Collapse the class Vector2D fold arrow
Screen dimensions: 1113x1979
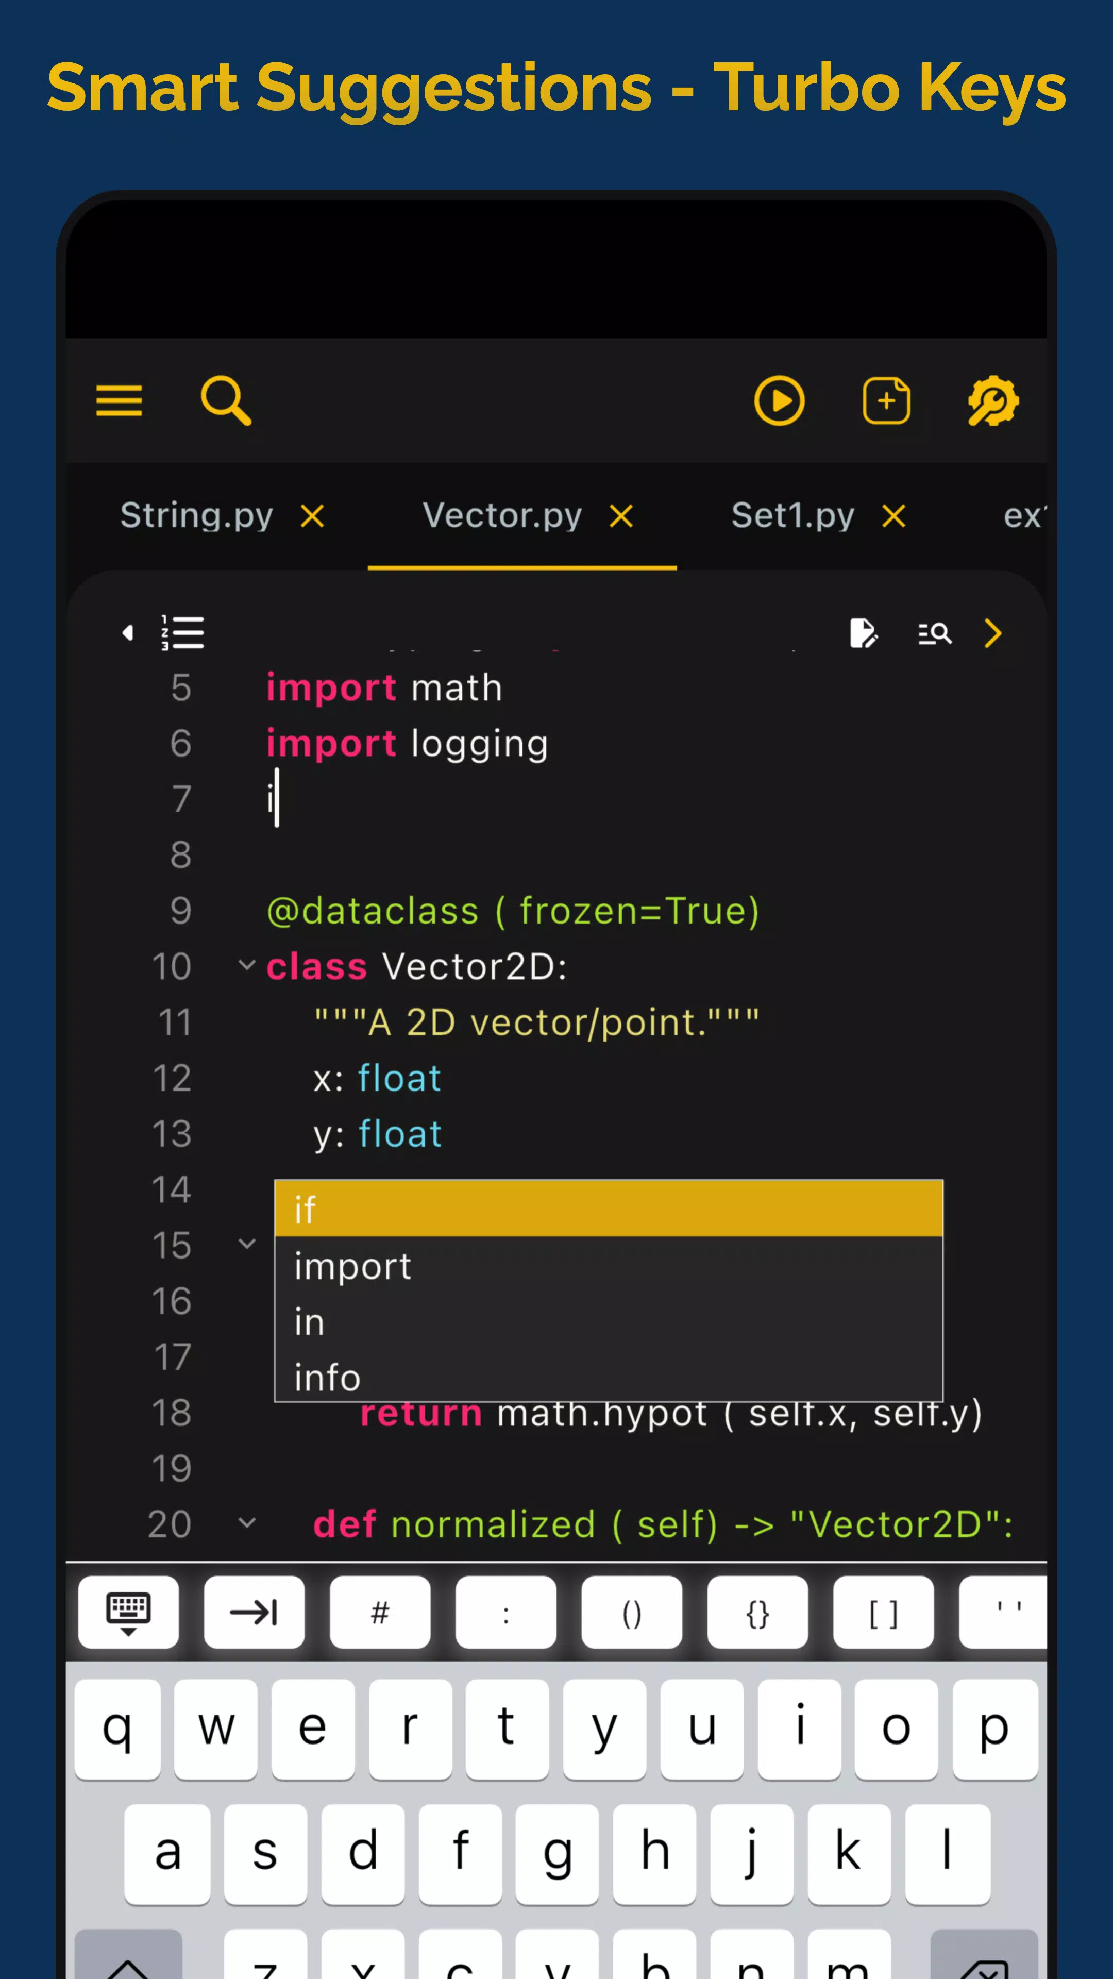[247, 965]
